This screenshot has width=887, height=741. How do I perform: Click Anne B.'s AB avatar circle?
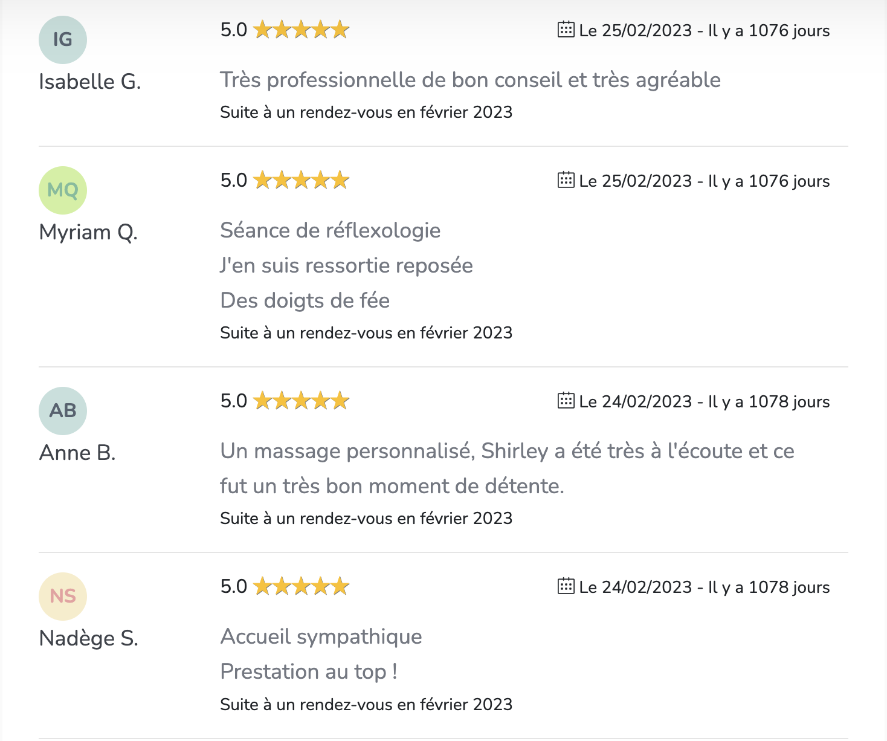coord(63,411)
